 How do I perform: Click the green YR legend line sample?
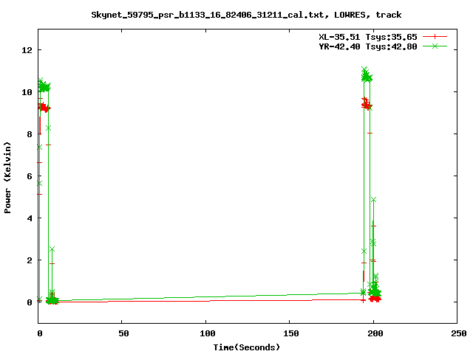[435, 46]
